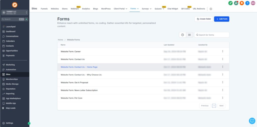
Task: Click the Add Form button
Action: point(222,19)
